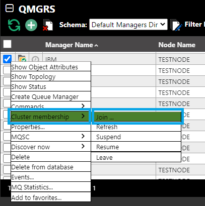Select Add to favorites... entry

pos(51,197)
